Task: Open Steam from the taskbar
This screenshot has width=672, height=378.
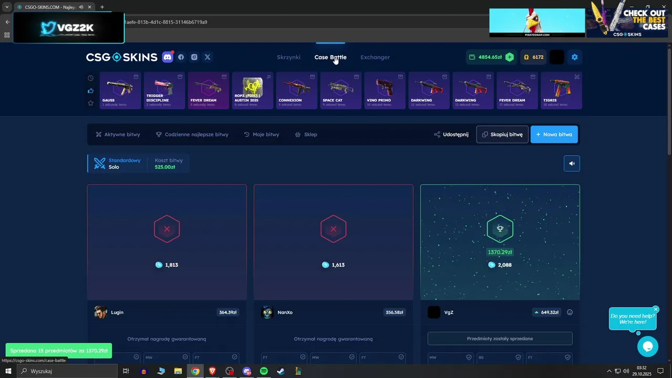Action: 281,371
